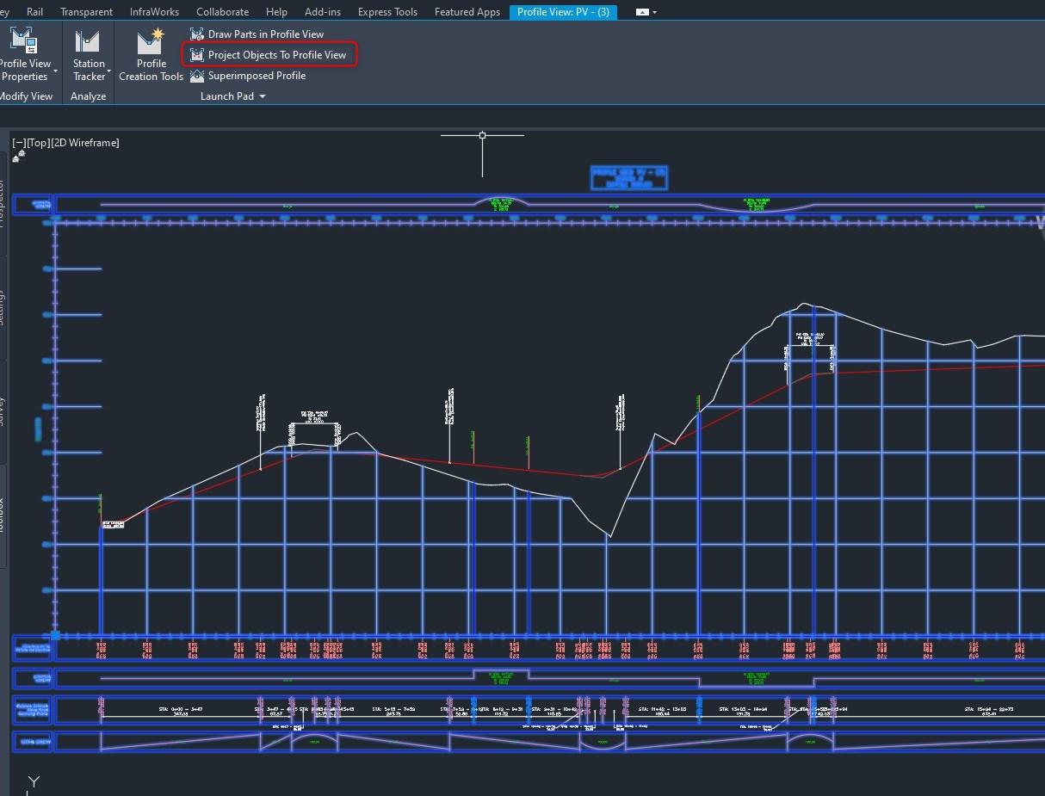The width and height of the screenshot is (1045, 796).
Task: Expand the Launch Pad panel arrow
Action: click(x=263, y=96)
